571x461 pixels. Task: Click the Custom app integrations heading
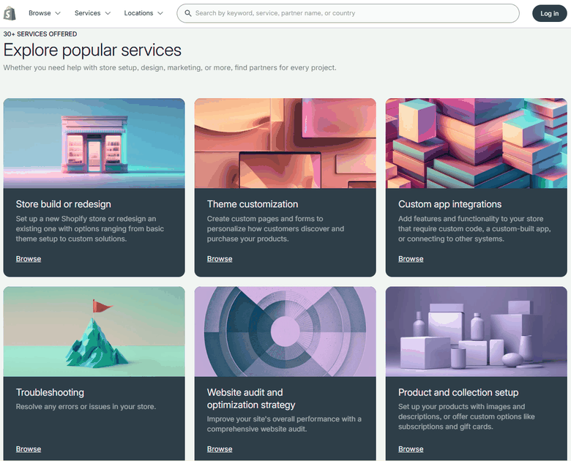449,204
